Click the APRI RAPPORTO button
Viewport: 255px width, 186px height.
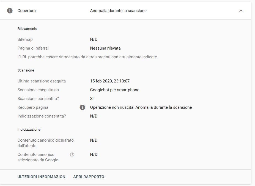[89, 177]
